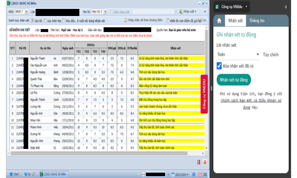Image resolution: width=297 pixels, height=178 pixels.
Task: Expand the toolbar overflow double-arrow
Action: point(205,12)
